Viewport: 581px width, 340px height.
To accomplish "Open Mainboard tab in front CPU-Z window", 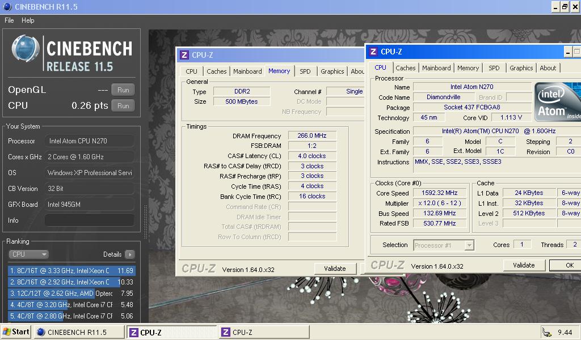I will point(436,68).
